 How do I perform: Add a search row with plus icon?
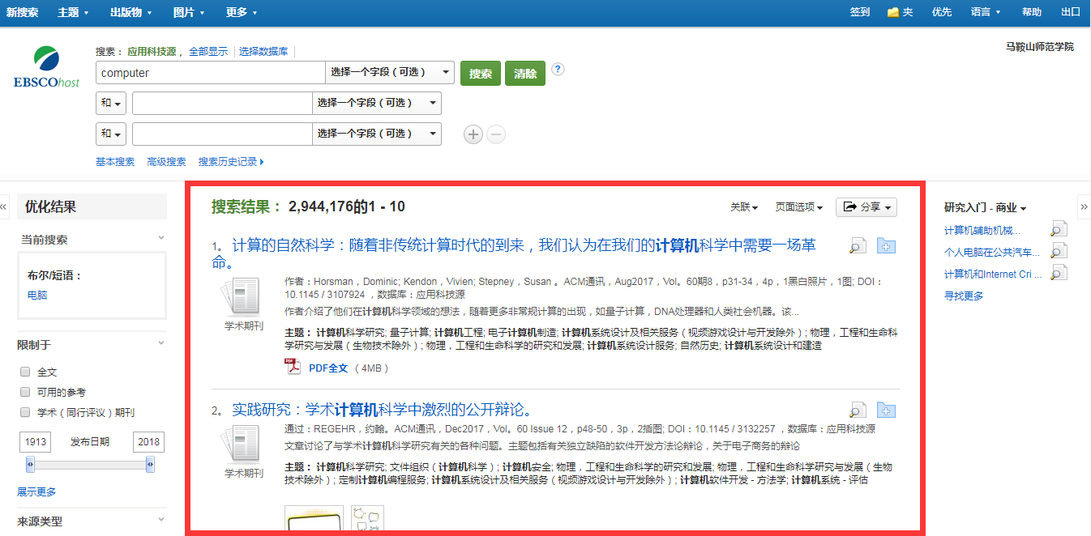(473, 134)
